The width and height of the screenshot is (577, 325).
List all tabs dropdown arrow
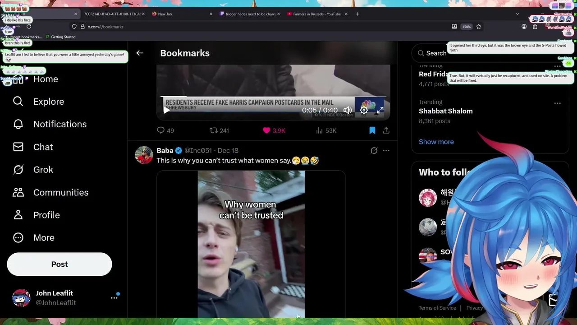517,14
